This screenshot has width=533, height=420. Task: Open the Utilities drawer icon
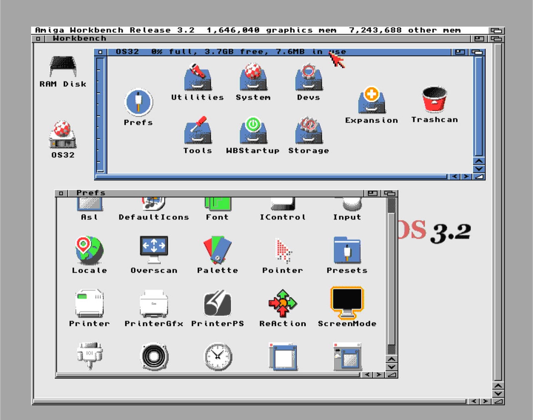pyautogui.click(x=198, y=77)
